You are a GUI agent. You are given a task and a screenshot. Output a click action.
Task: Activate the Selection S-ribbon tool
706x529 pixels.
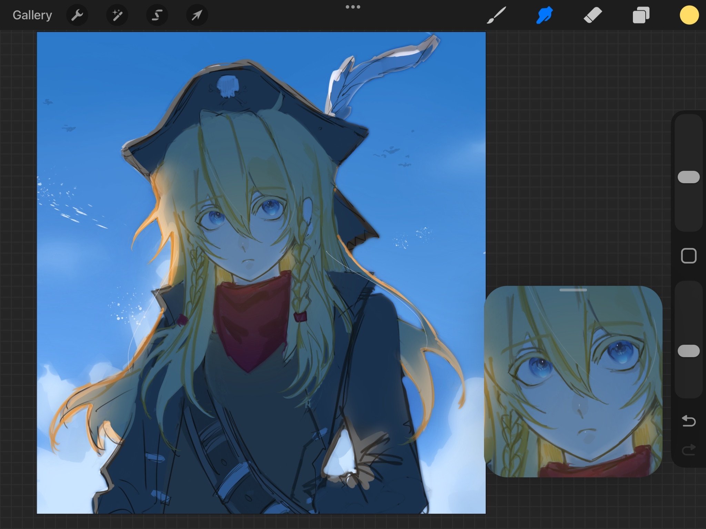157,15
